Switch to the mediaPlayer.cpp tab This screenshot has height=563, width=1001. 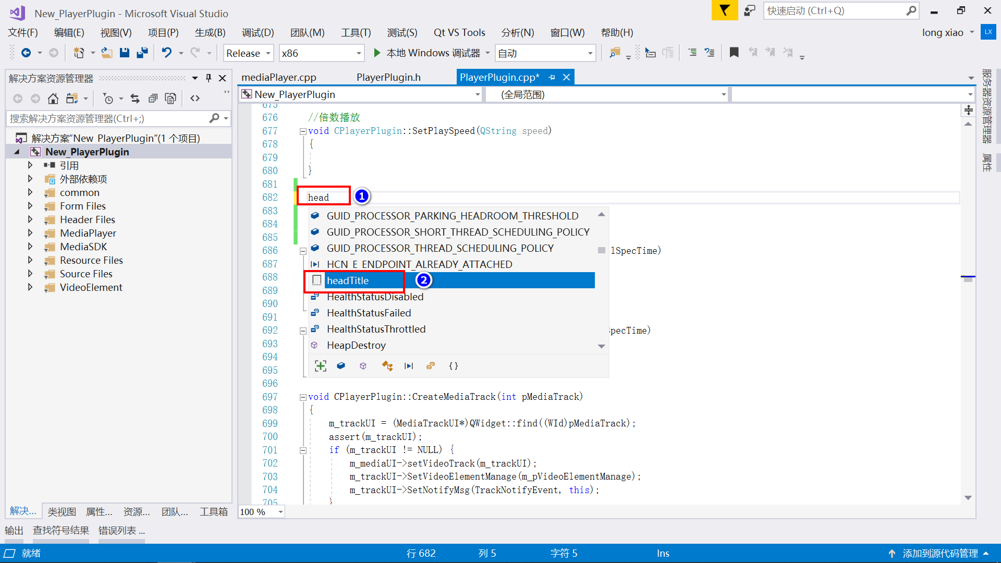[x=278, y=77]
